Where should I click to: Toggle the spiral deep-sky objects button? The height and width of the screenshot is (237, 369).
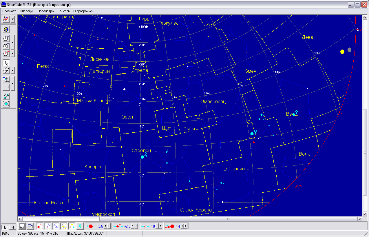pos(80,226)
